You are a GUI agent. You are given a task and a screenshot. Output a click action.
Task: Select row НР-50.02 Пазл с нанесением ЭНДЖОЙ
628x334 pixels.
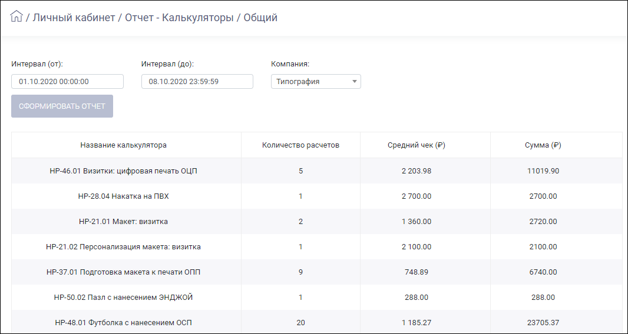[x=317, y=297]
